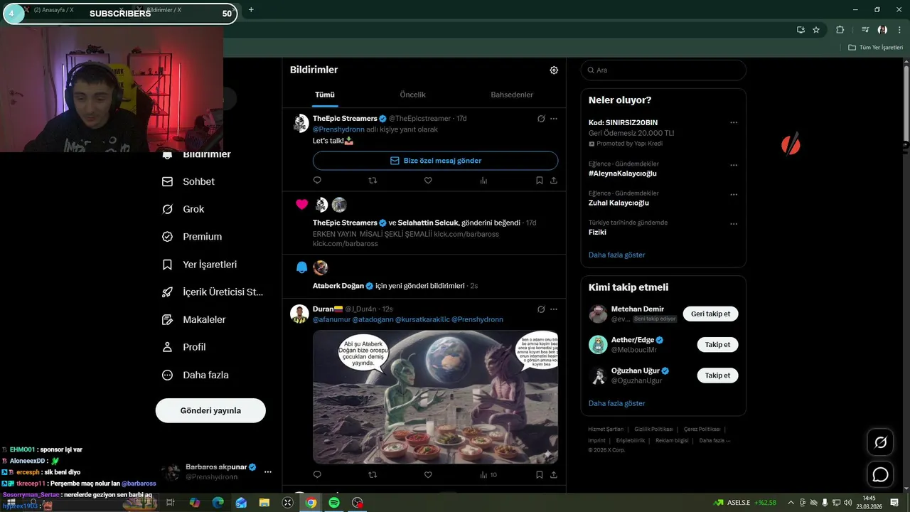The image size is (910, 512).
Task: Click Takip et for Aether/Edge
Action: tap(717, 344)
